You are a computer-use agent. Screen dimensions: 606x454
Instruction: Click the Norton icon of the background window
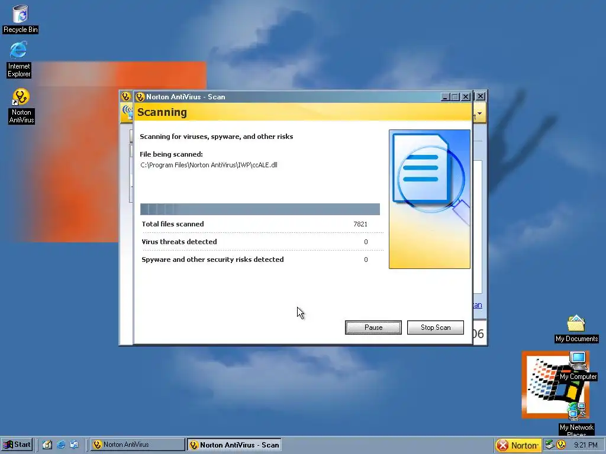pyautogui.click(x=125, y=96)
